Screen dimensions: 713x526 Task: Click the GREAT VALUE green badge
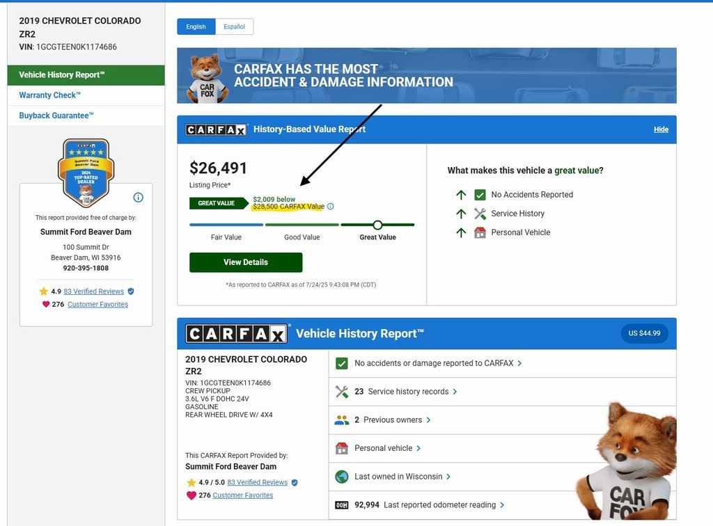(219, 203)
